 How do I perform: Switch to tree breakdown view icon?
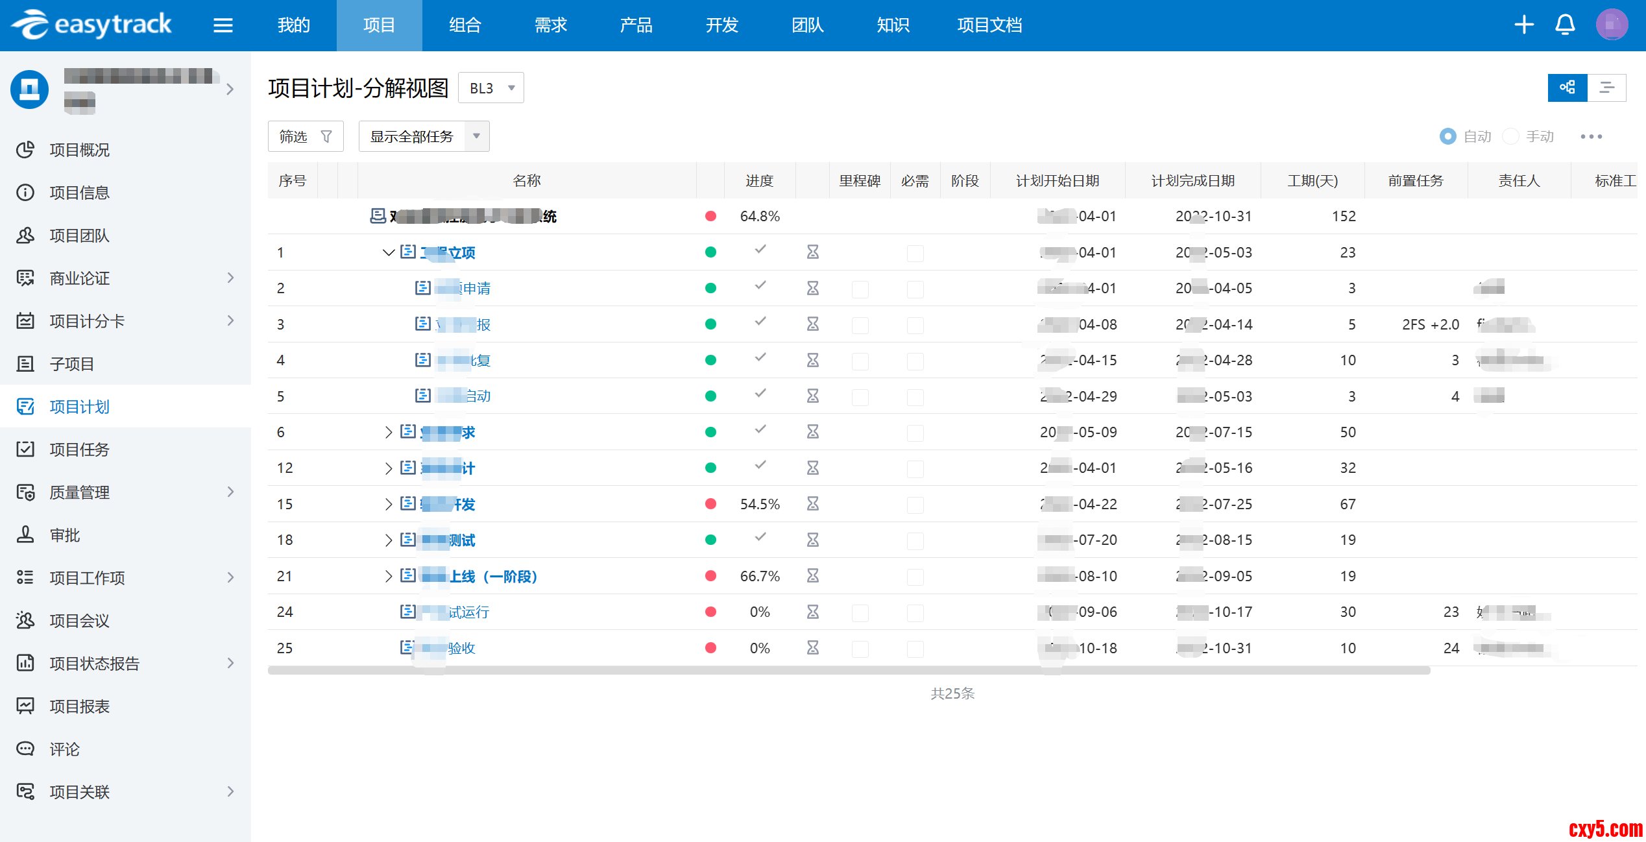pos(1567,88)
